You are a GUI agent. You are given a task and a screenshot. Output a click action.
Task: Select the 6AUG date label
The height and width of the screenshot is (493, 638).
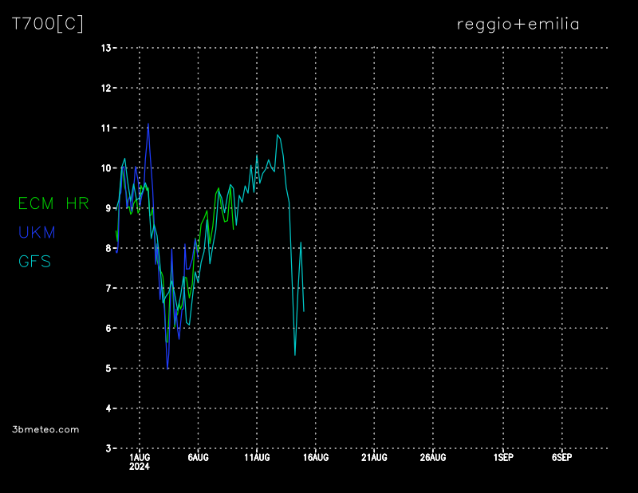pos(198,458)
